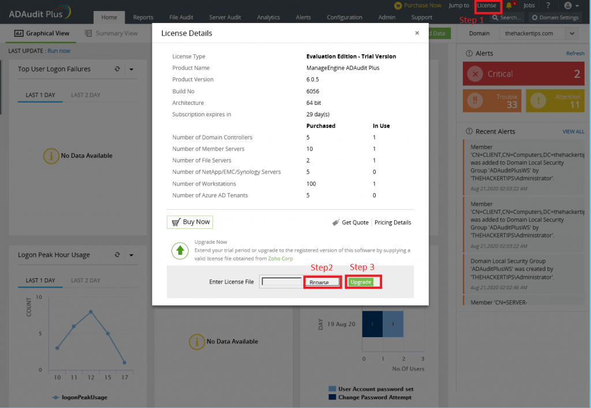This screenshot has width=591, height=408.
Task: Click the green Upgrade button
Action: [361, 282]
